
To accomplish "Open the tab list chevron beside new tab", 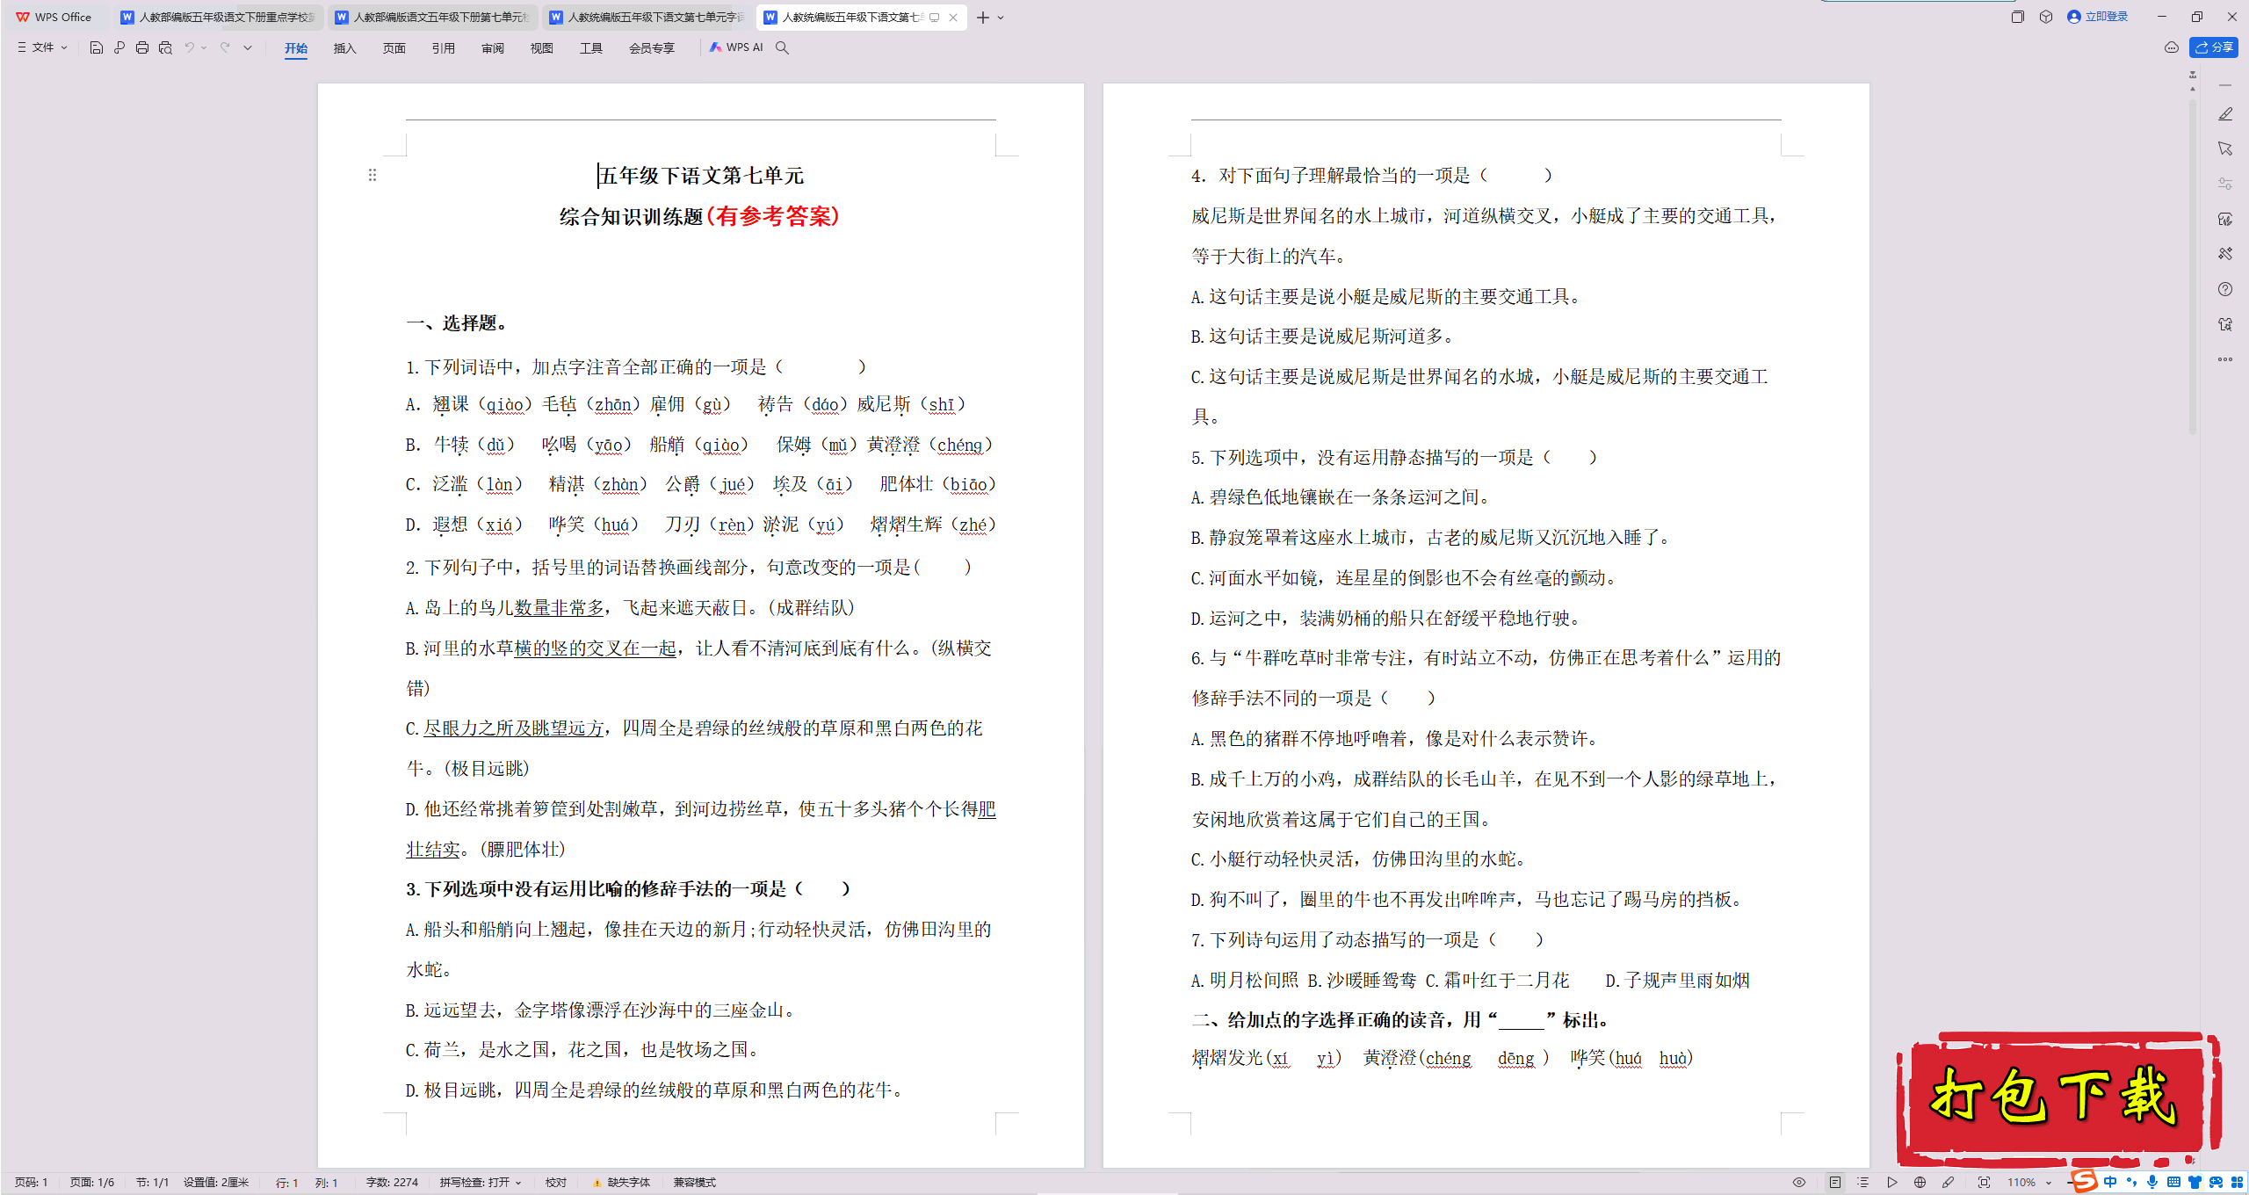I will click(1001, 18).
